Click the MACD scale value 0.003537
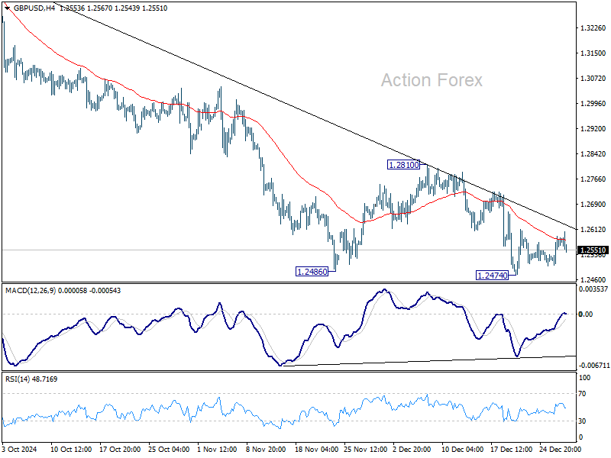 point(593,289)
